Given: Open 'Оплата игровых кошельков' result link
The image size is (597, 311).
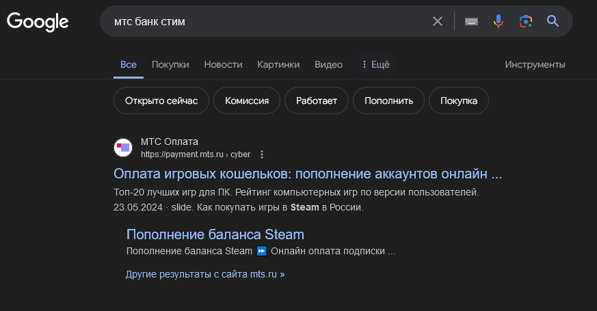Looking at the screenshot, I should click(308, 174).
